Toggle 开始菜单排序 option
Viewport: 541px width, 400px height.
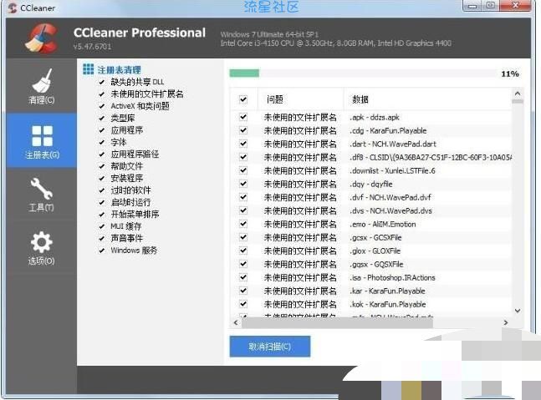click(x=102, y=215)
